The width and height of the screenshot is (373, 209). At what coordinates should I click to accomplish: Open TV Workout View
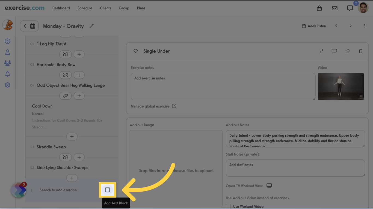249,186
